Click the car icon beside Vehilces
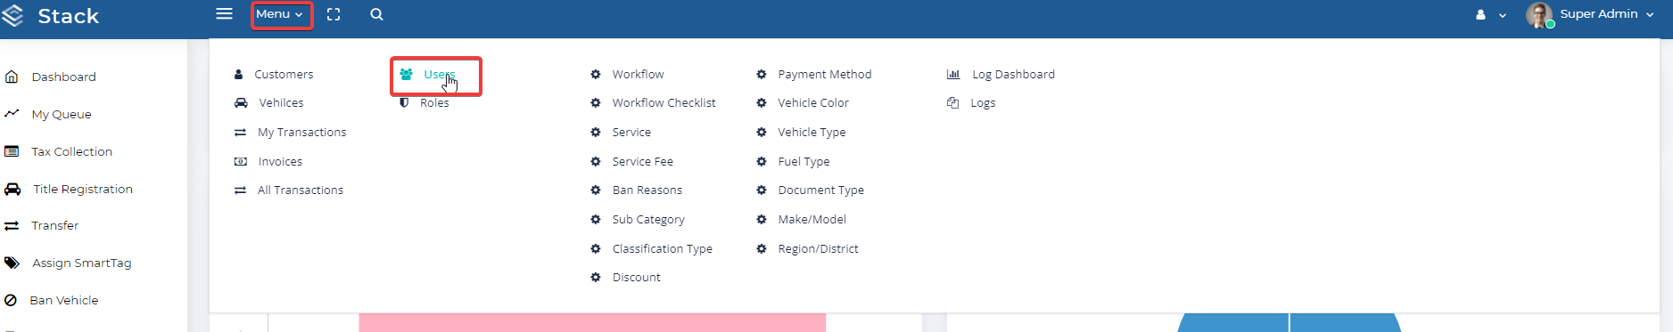Image resolution: width=1673 pixels, height=332 pixels. coord(241,103)
